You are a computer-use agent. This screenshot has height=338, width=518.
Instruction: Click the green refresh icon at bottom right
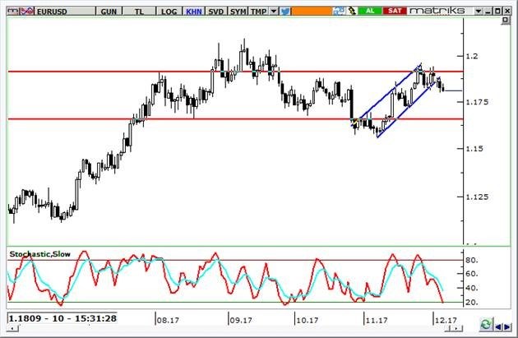485,324
